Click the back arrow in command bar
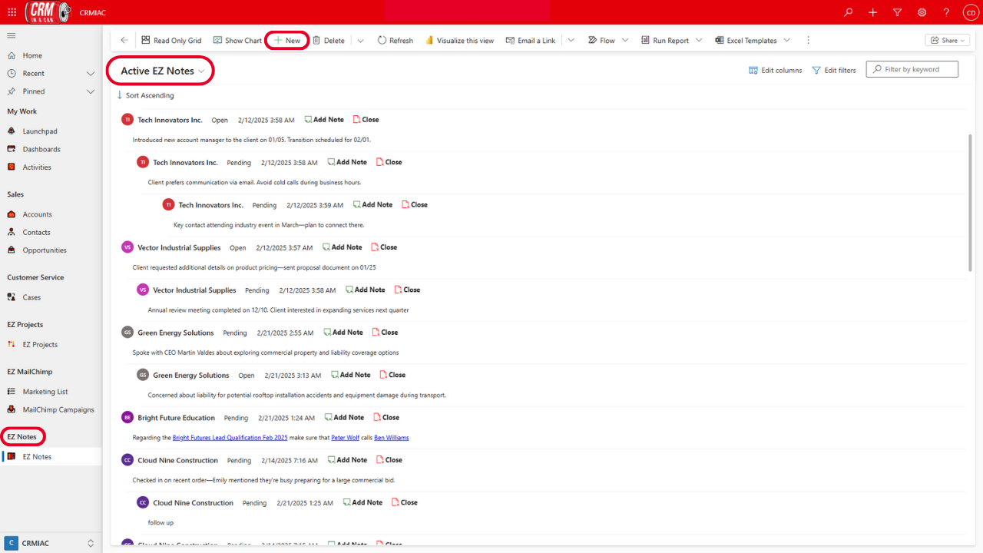Screen dimensions: 983x553 [124, 41]
